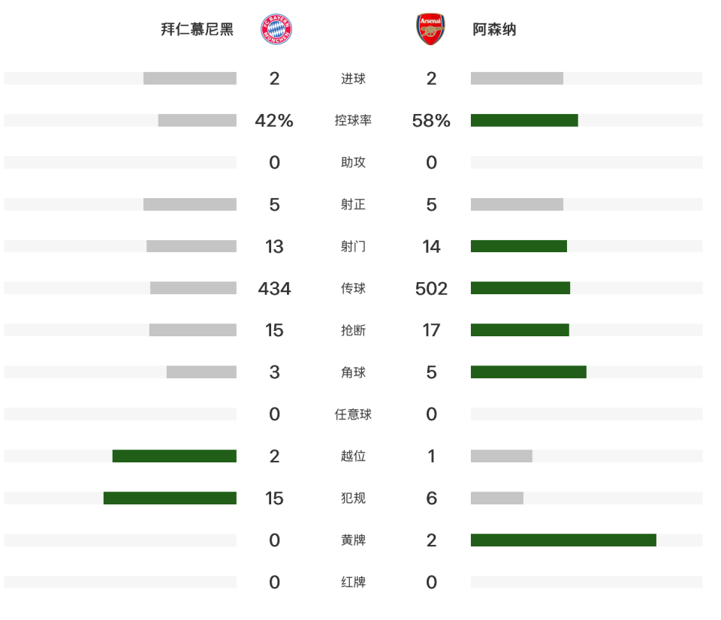Screen dimensions: 721x620
Task: Select the 进球 stat label
Action: pyautogui.click(x=353, y=79)
